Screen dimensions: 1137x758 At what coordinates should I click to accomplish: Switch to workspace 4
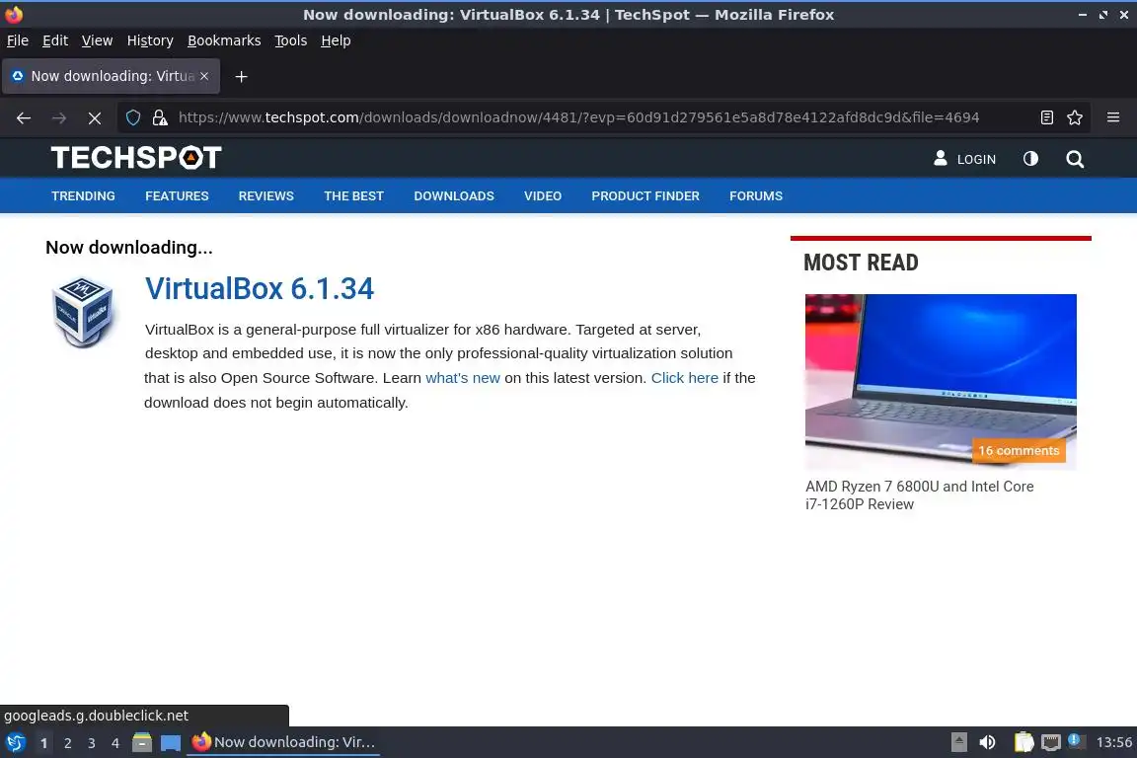pyautogui.click(x=115, y=743)
